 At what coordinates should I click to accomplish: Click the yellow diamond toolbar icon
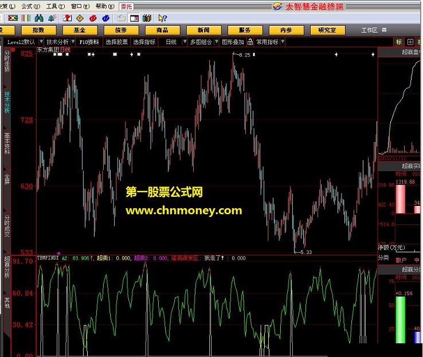[x=80, y=18]
